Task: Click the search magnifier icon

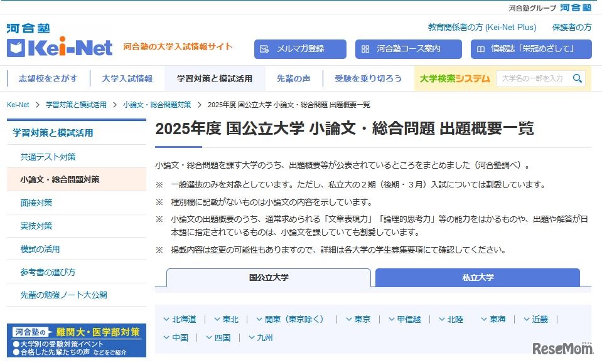Action: tap(577, 78)
